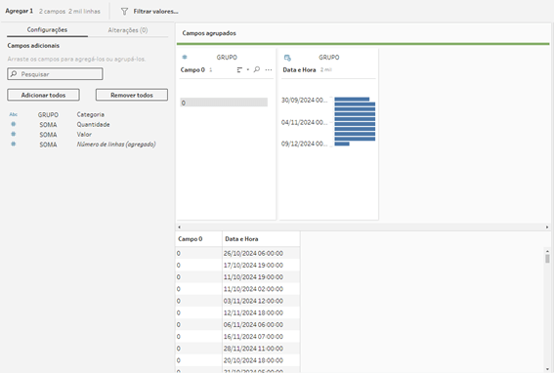This screenshot has width=554, height=373.
Task: Click the right scroll arrow of horizontal scrollbar
Action: [x=547, y=228]
